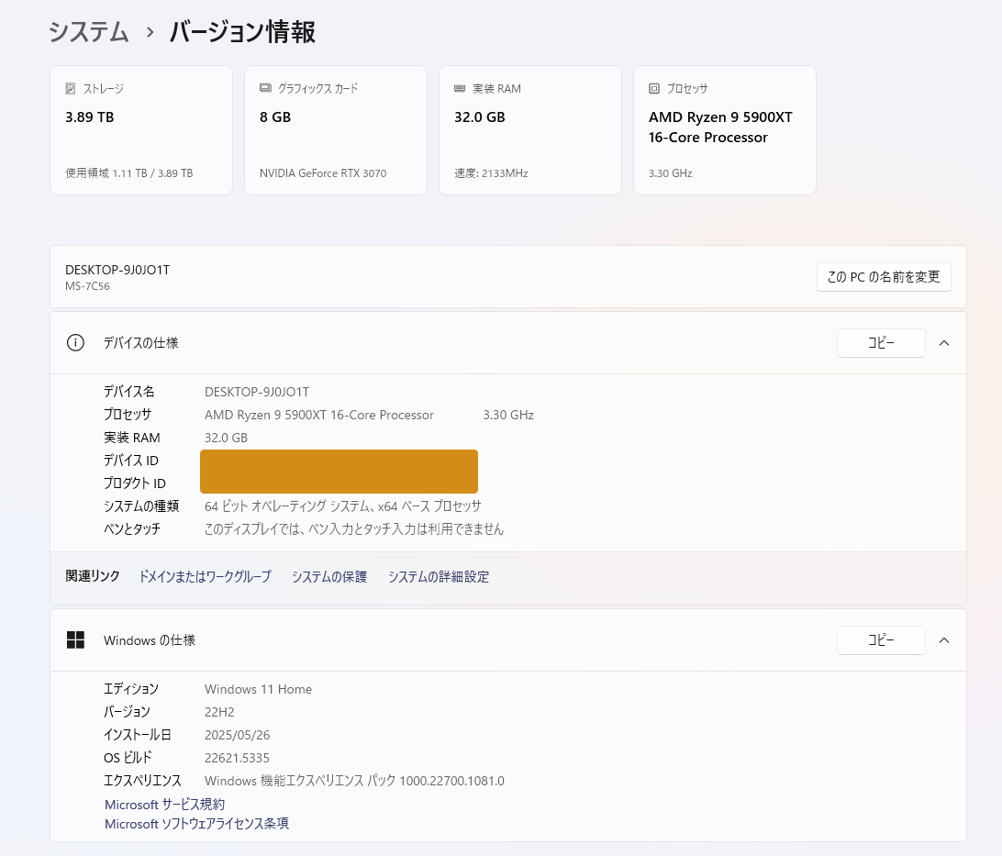Open システムの詳細設定 link
Screen dimensions: 1002x856
tap(439, 577)
